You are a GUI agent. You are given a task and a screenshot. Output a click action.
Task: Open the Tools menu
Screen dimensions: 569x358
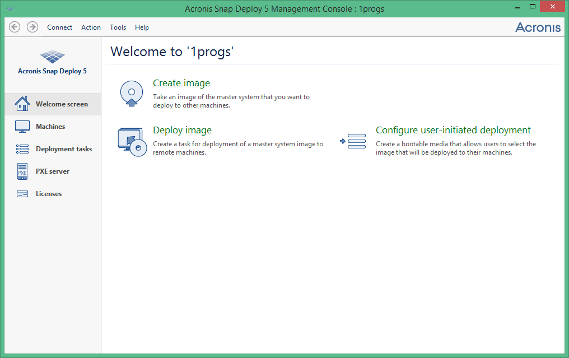pyautogui.click(x=118, y=27)
